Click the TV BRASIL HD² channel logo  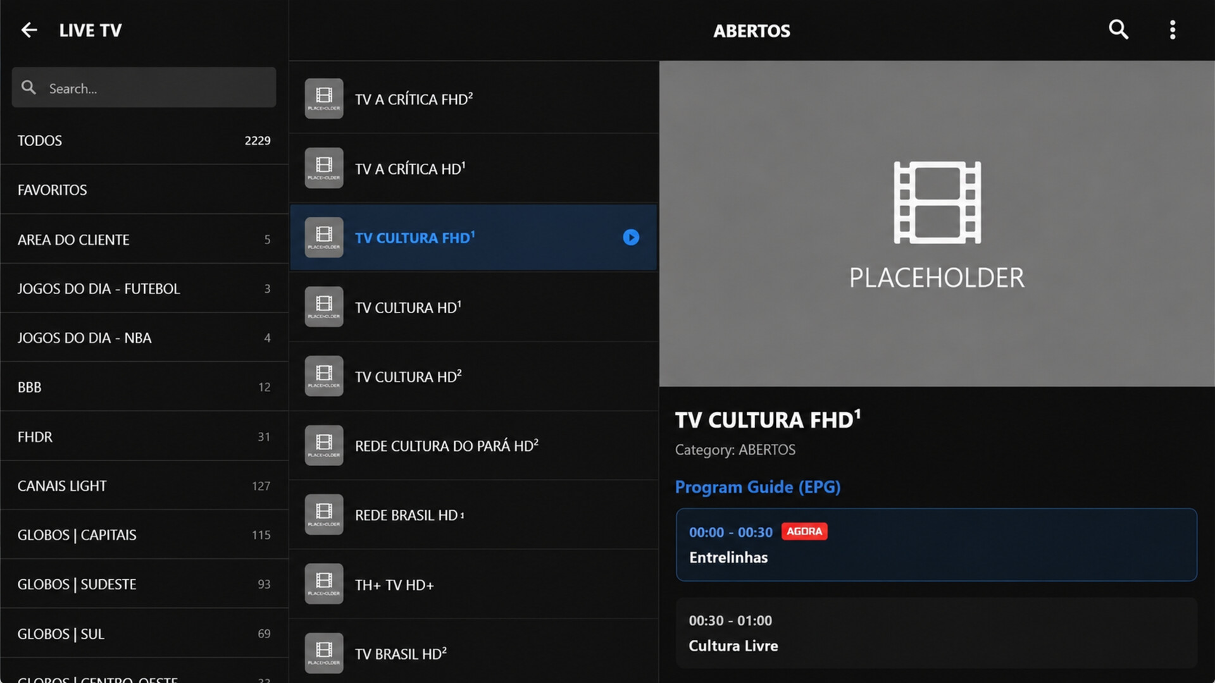click(x=324, y=653)
